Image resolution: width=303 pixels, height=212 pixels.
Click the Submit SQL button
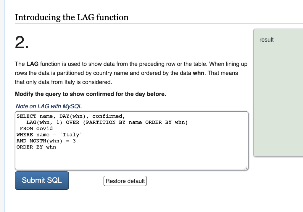[x=41, y=180]
